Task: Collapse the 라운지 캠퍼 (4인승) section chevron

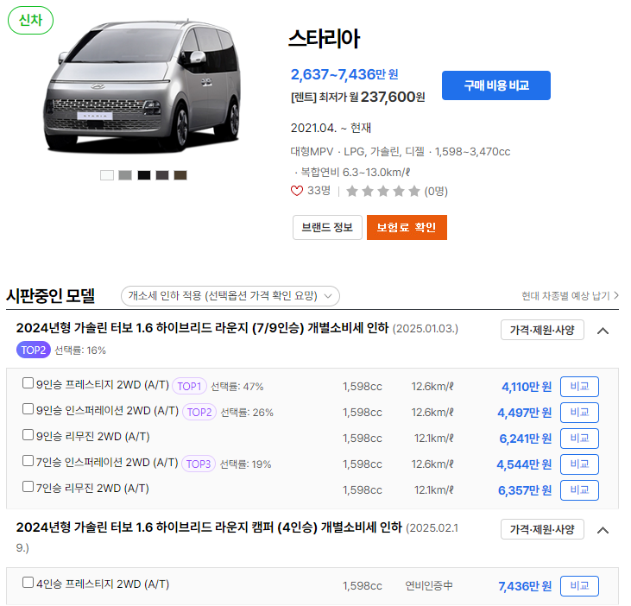Action: click(x=603, y=530)
